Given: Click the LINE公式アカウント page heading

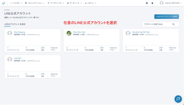Looking at the screenshot, I should coord(18,13).
